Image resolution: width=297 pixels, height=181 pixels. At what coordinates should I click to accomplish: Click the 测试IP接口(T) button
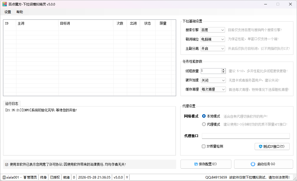point(272,146)
